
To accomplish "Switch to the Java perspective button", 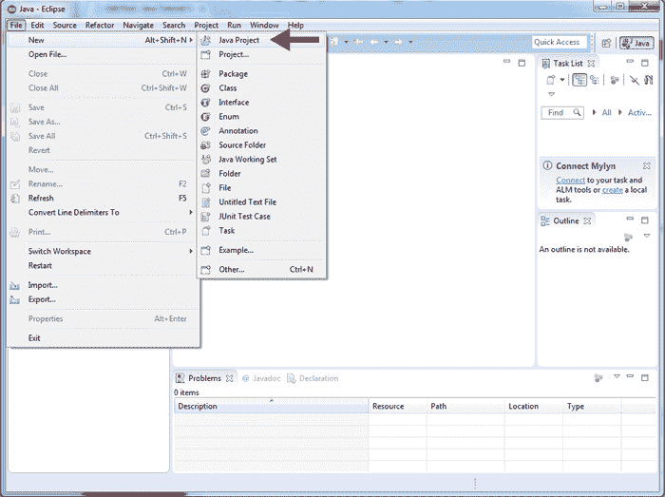I will [636, 43].
